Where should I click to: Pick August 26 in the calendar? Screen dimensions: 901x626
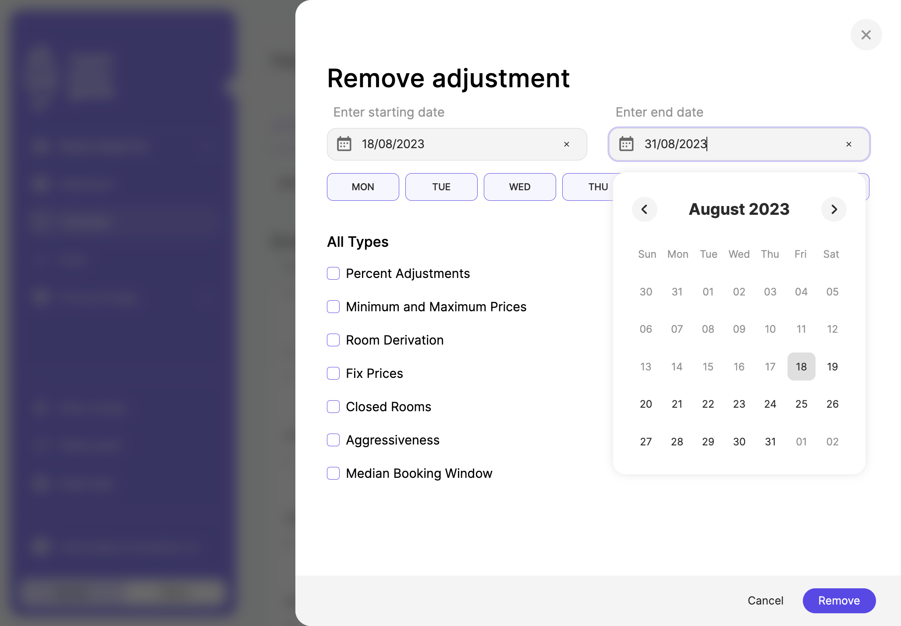832,404
